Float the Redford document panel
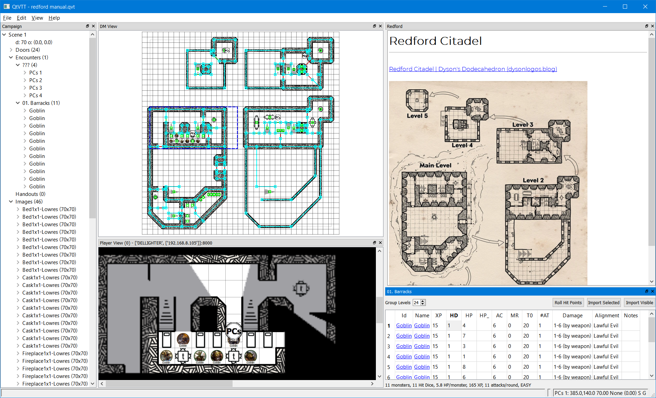656x398 pixels. click(647, 26)
